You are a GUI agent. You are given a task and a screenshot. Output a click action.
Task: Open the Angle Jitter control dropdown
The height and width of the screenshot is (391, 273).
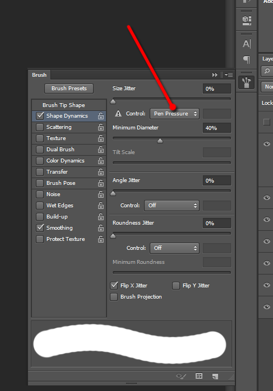click(x=172, y=206)
